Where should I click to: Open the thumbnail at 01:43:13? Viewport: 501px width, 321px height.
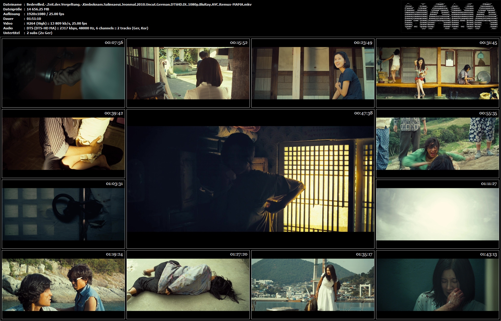437,285
